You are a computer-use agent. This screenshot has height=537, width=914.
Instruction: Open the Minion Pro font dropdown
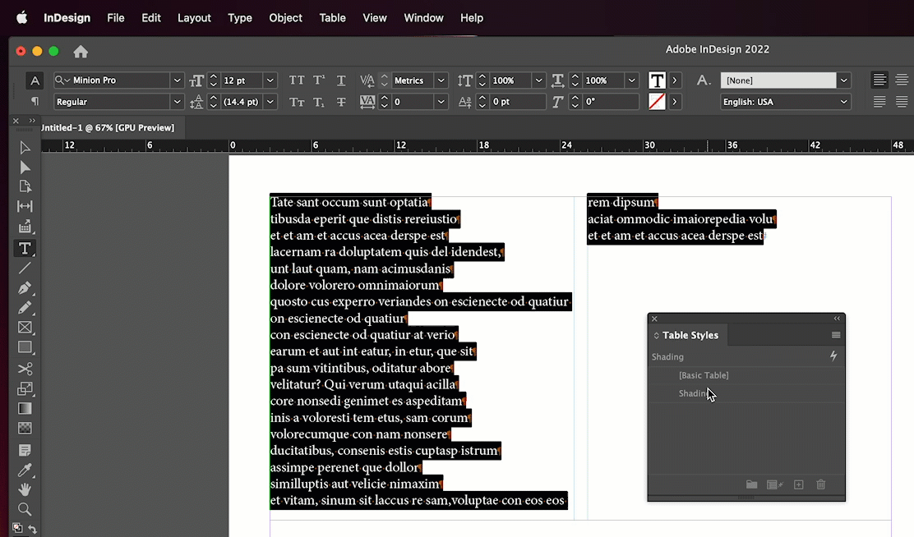177,80
